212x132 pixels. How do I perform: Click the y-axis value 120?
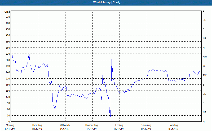pos(8,97)
